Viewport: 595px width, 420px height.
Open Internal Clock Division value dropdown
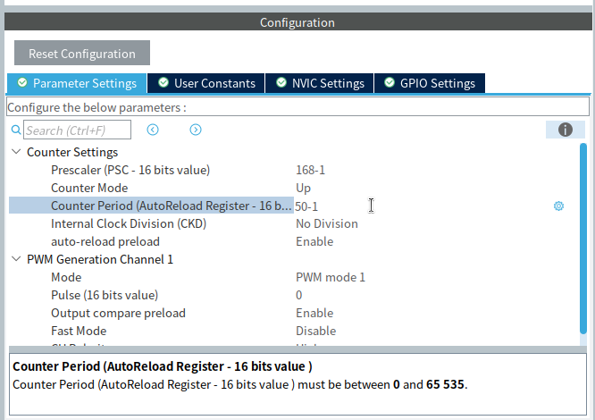327,223
